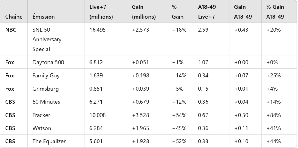Select the Family Guy cell

pos(46,76)
